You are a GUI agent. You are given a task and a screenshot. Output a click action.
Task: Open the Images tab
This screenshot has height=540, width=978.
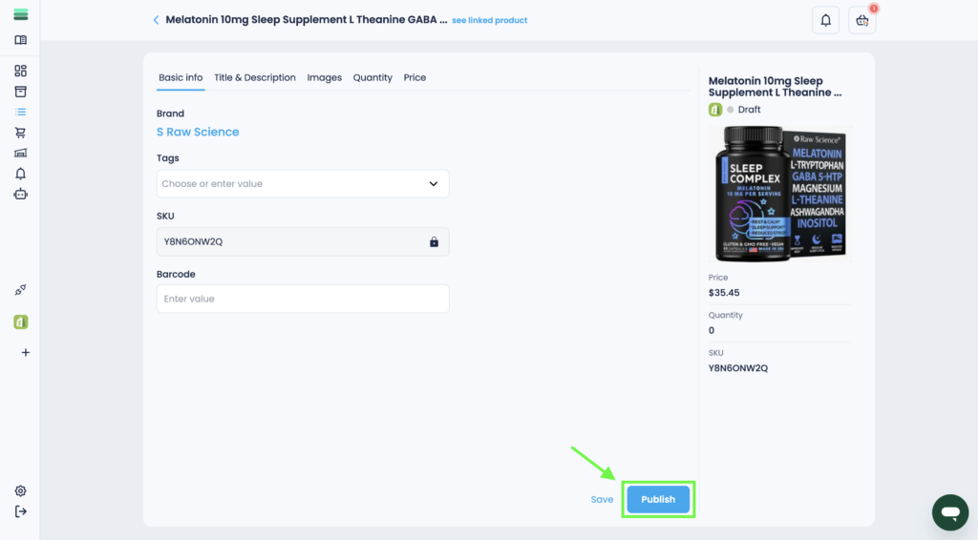click(x=324, y=77)
